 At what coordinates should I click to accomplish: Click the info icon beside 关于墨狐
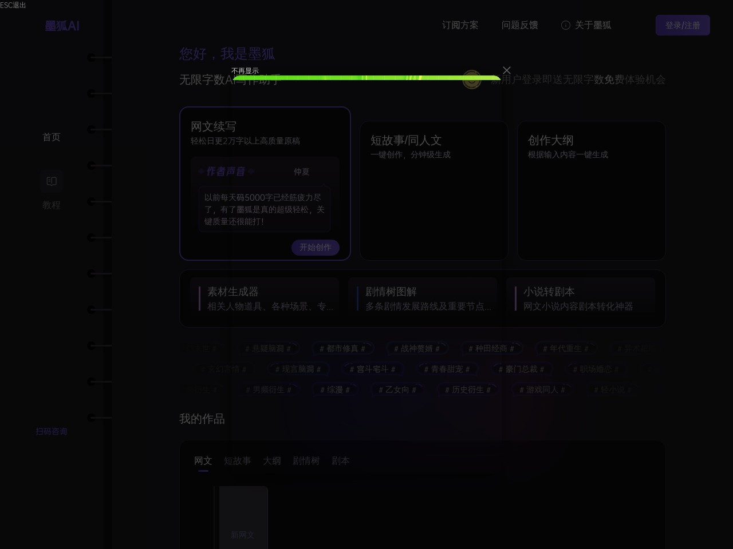click(565, 25)
